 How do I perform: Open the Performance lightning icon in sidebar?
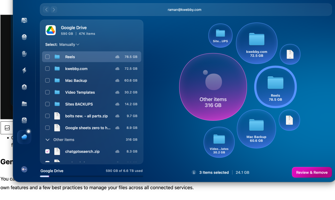pos(24,70)
